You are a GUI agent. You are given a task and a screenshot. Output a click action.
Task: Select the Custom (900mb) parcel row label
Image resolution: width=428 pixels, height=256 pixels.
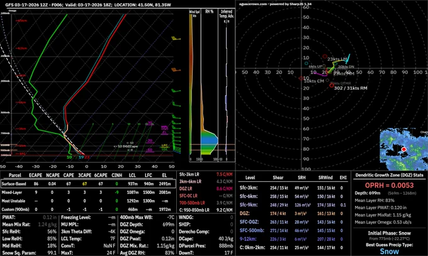[x=15, y=209]
